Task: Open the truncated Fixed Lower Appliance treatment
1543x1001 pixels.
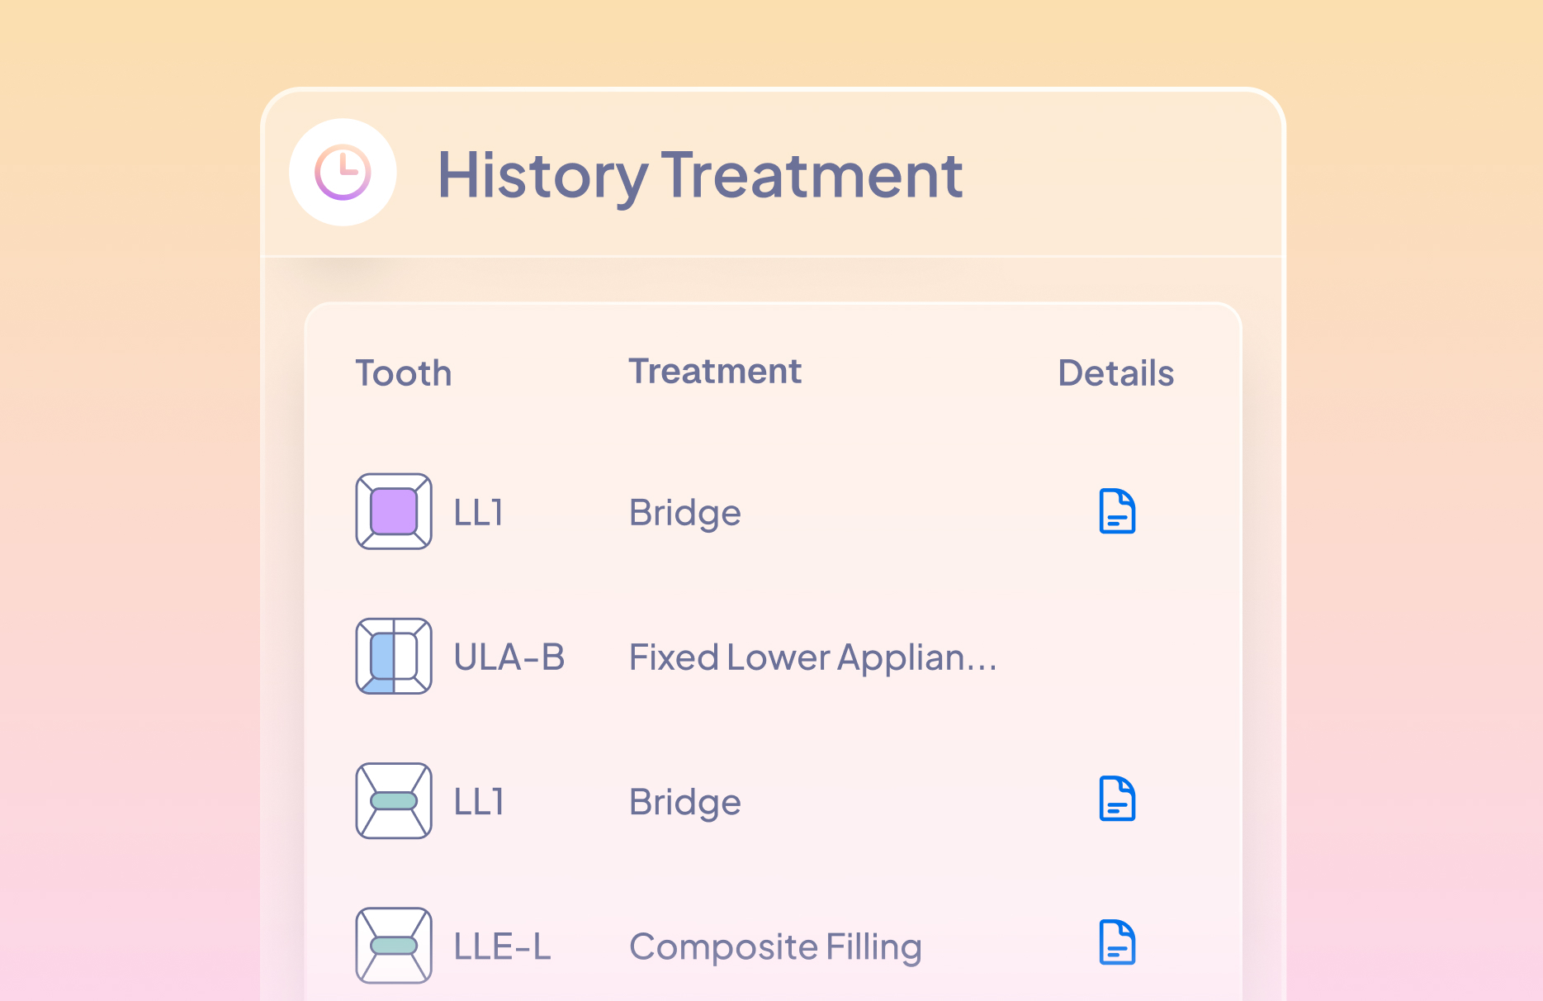Action: (x=812, y=657)
